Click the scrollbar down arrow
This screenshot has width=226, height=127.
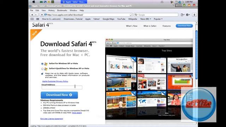pos(196,123)
